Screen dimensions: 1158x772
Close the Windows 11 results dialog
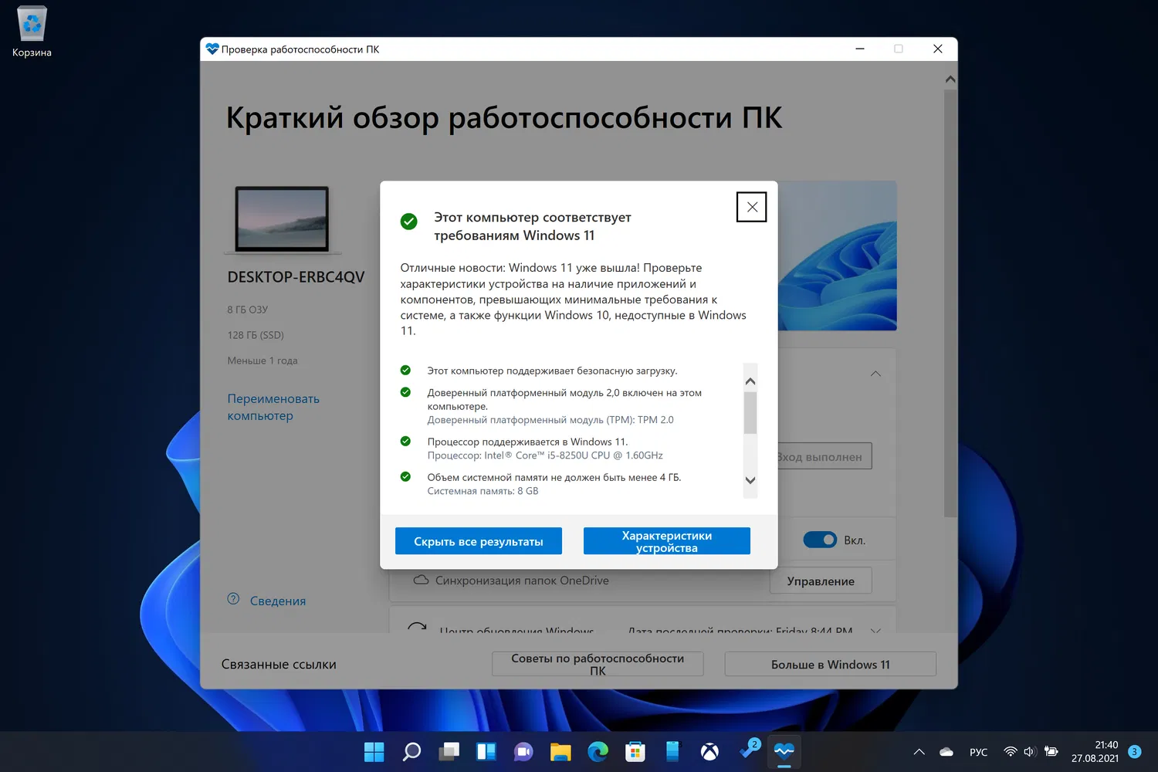[x=752, y=207]
